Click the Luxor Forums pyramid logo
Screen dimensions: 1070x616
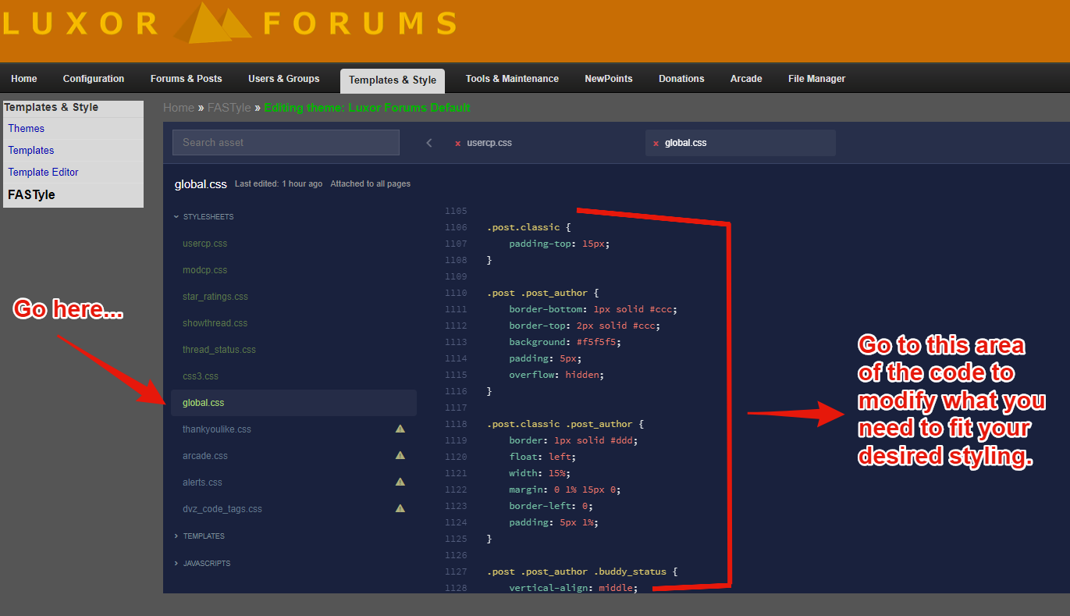click(x=212, y=23)
